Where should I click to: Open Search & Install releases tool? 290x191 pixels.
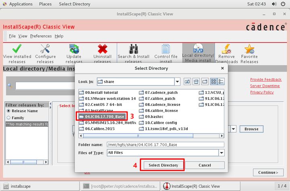[x=133, y=54]
